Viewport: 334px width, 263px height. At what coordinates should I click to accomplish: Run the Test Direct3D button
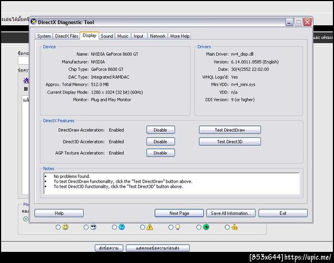[x=230, y=142]
